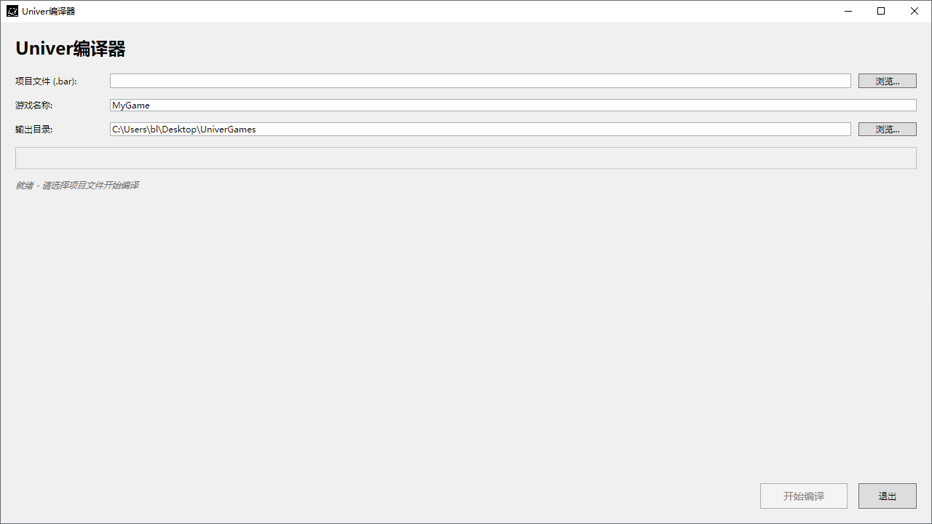Viewport: 932px width, 524px height.
Task: Click the compile progress bar
Action: 466,158
